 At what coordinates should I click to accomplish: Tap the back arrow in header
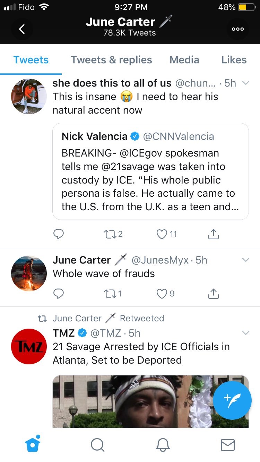tap(21, 29)
